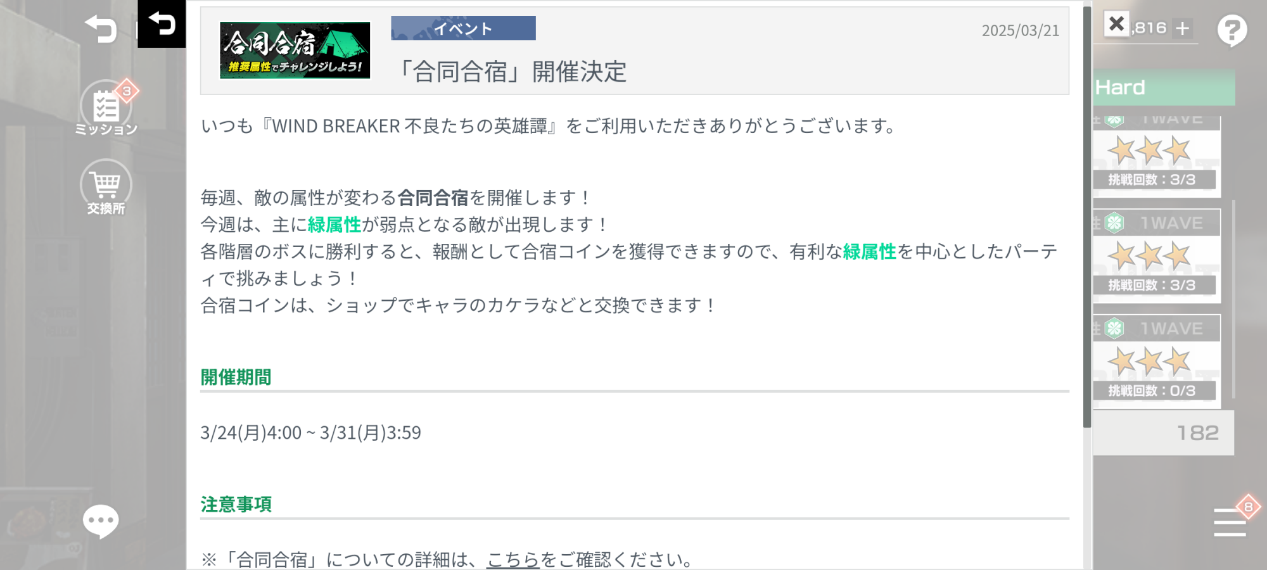Select the Hard difficulty tab
1267x570 pixels.
point(1164,87)
